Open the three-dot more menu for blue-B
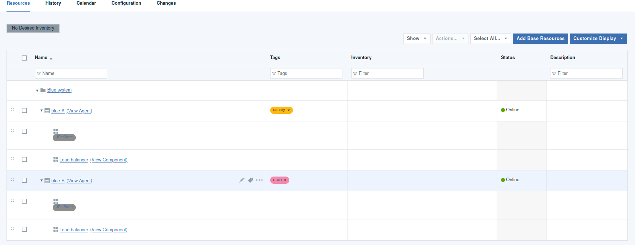The width and height of the screenshot is (635, 245). pos(259,180)
